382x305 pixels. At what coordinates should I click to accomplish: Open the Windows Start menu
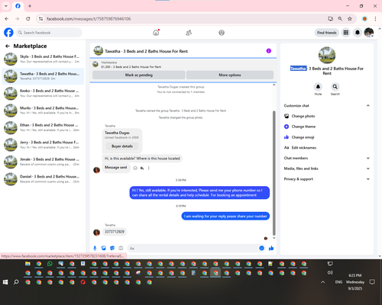pos(5,282)
